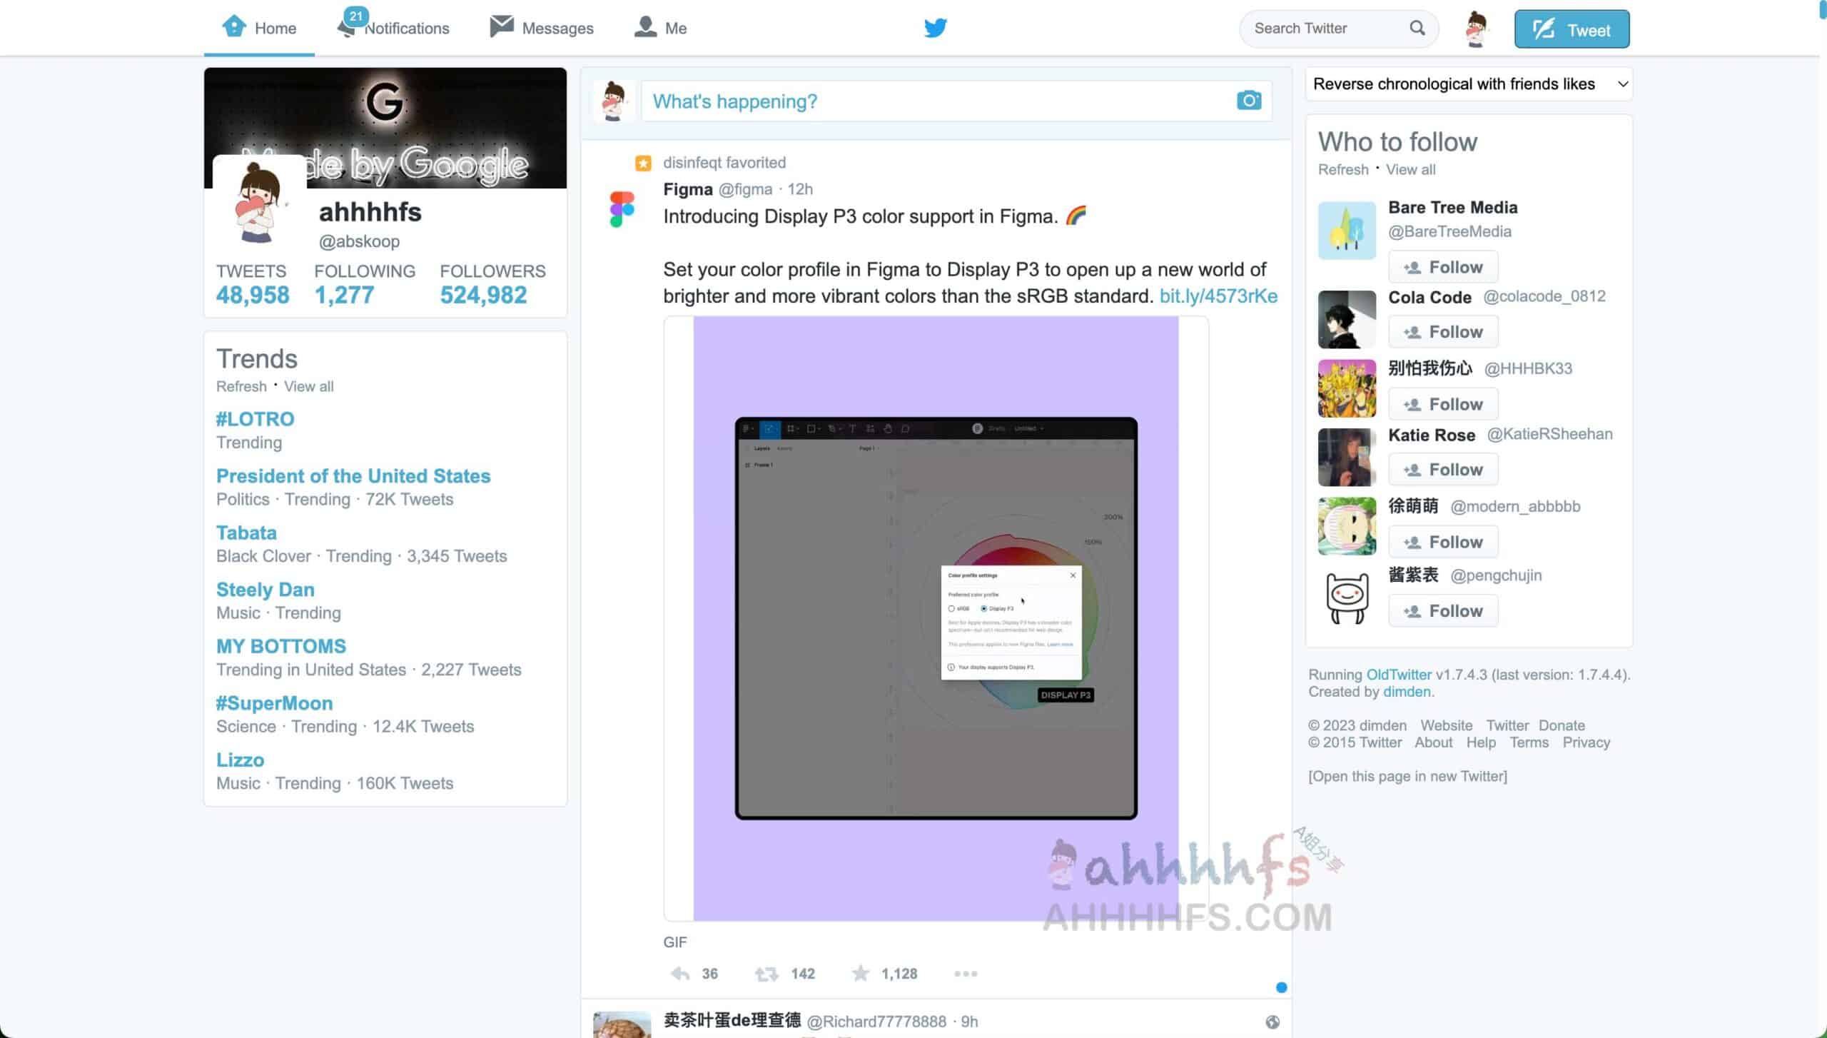Open the #LOTRO trending topic

point(255,418)
